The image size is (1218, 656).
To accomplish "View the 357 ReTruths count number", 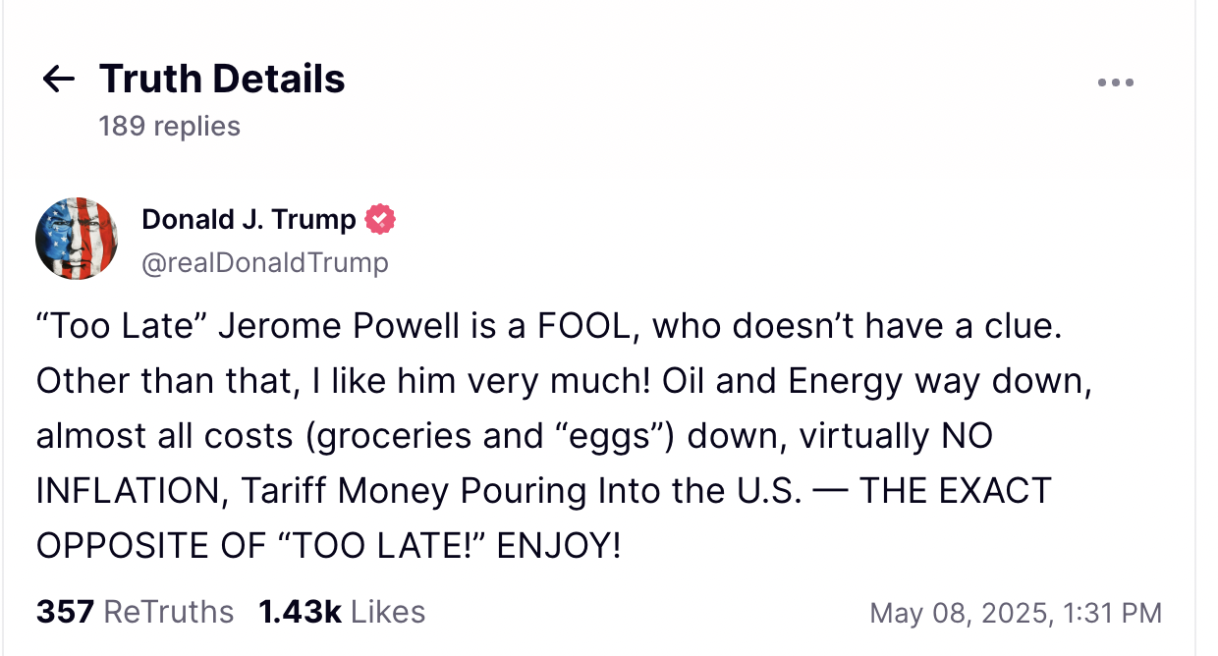I will [65, 612].
